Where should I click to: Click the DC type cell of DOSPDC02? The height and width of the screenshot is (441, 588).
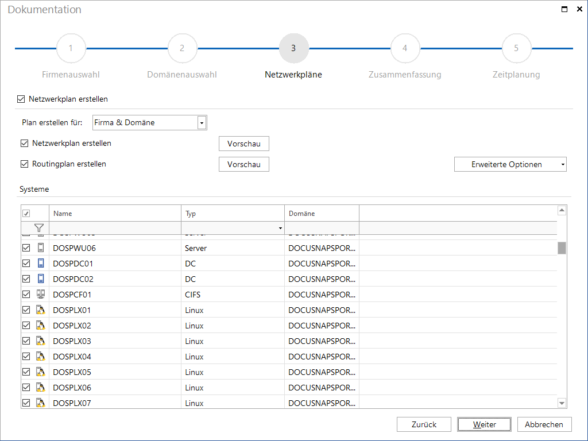pos(233,278)
